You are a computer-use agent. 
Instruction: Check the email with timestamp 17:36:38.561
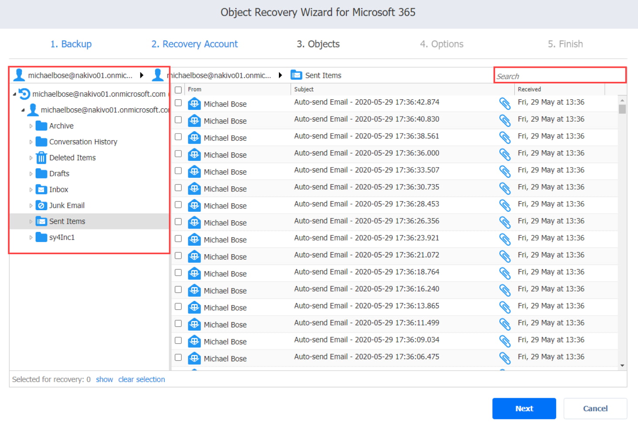[x=178, y=137]
